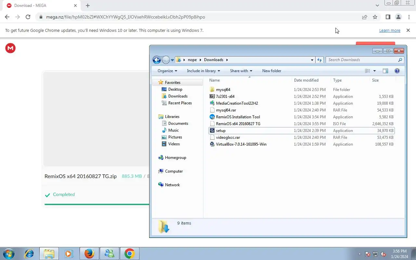Click the MEGA logo on the page
This screenshot has height=260, width=416.
pos(10,48)
